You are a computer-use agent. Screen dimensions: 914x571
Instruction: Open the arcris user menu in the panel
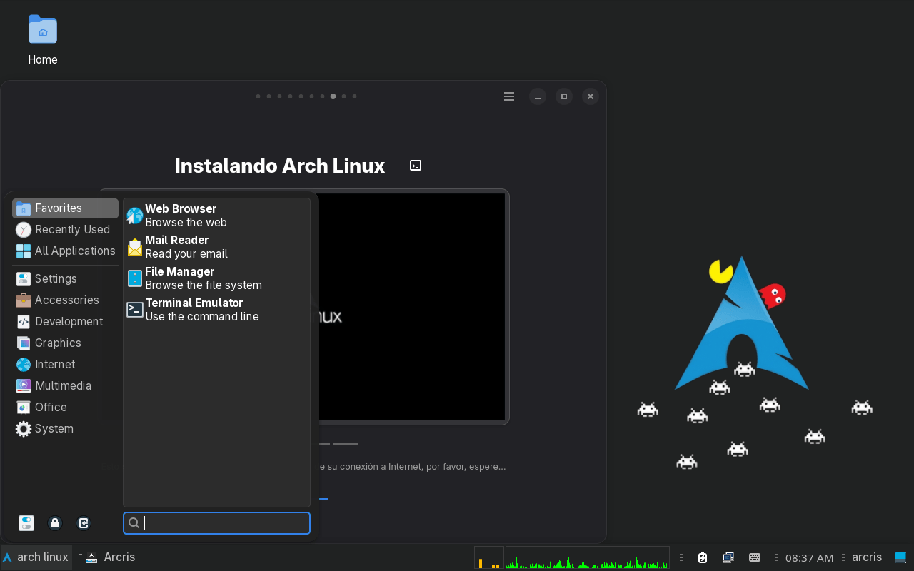click(x=866, y=557)
